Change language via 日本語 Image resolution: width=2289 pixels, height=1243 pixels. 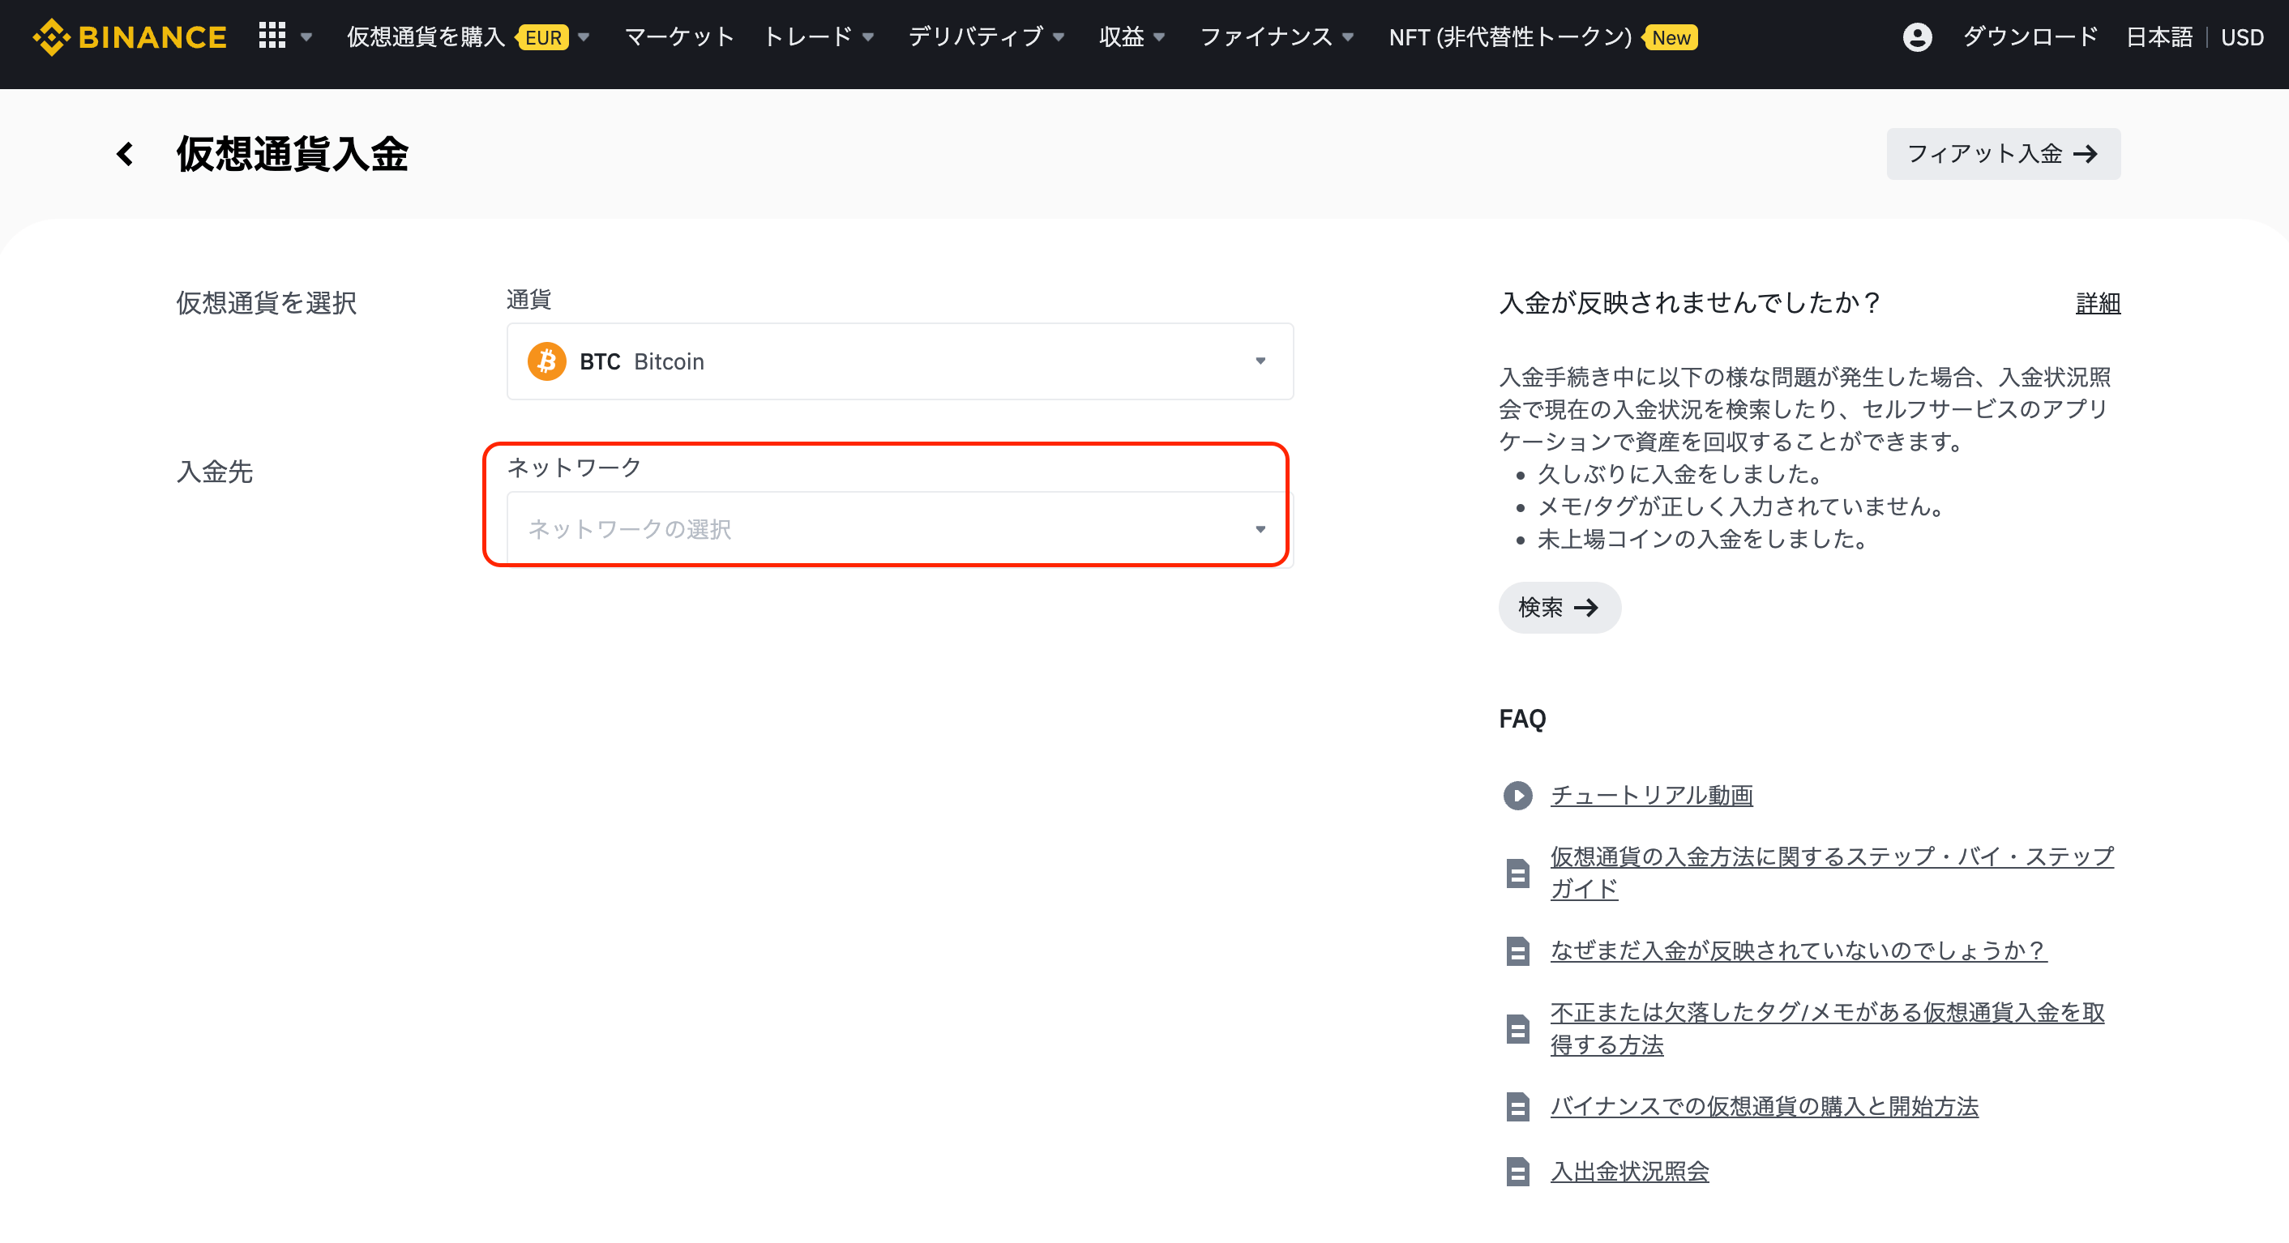pyautogui.click(x=2159, y=37)
